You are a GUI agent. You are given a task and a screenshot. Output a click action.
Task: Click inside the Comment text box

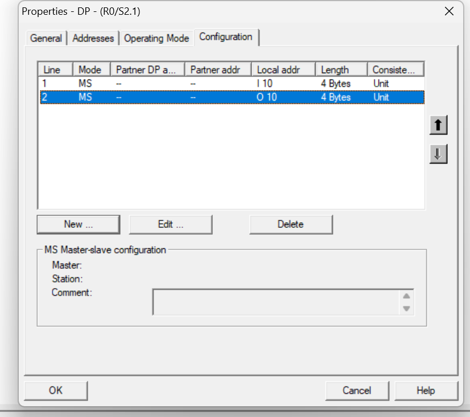point(276,302)
